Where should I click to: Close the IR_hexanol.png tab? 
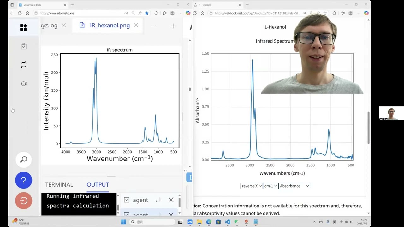pyautogui.click(x=136, y=26)
